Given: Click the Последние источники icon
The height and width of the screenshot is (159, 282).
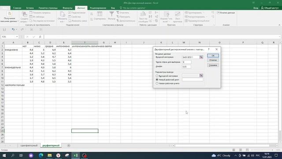Looking at the screenshot, I should pos(31,21).
